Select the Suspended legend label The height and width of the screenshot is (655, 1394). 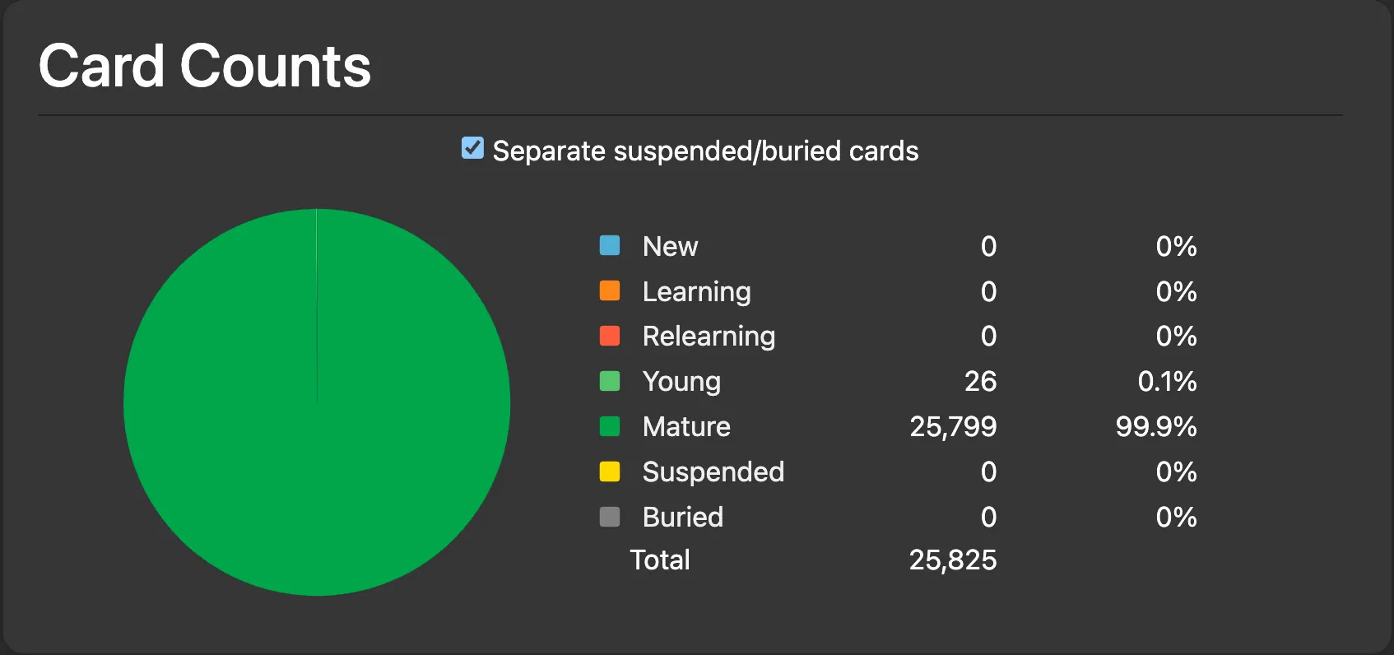pos(713,472)
